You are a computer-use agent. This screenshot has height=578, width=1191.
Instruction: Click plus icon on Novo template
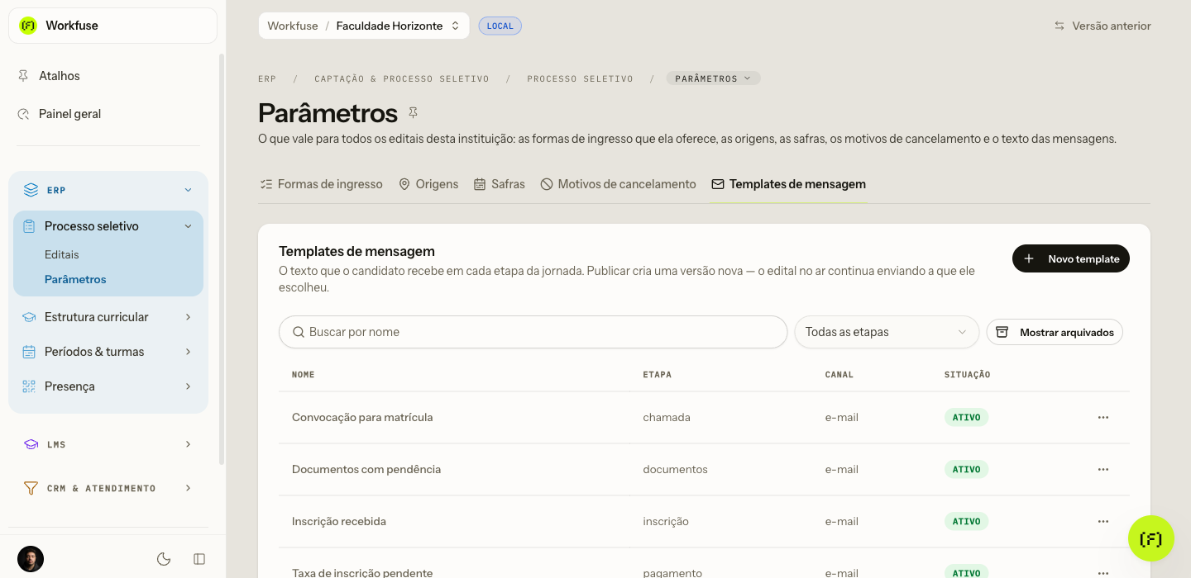pos(1029,259)
